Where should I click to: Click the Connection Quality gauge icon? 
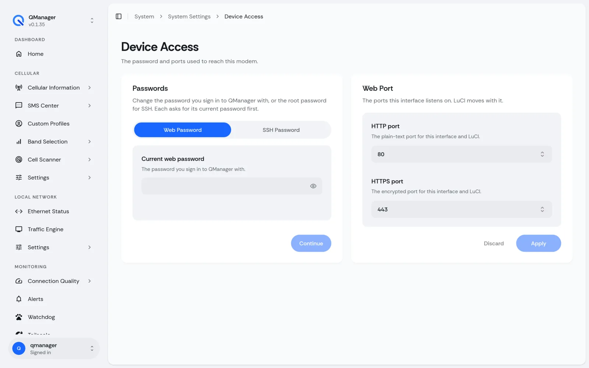(19, 281)
